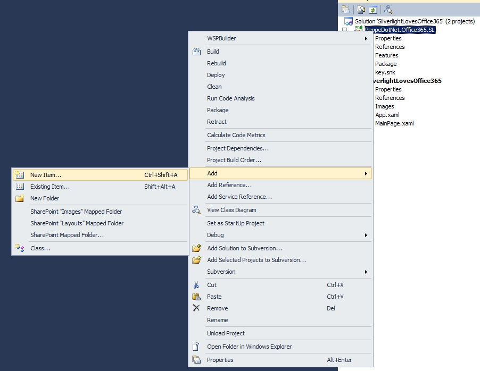480x371 pixels.
Task: Click the Refresh icon in Solution Explorer toolbar
Action: pos(373,10)
